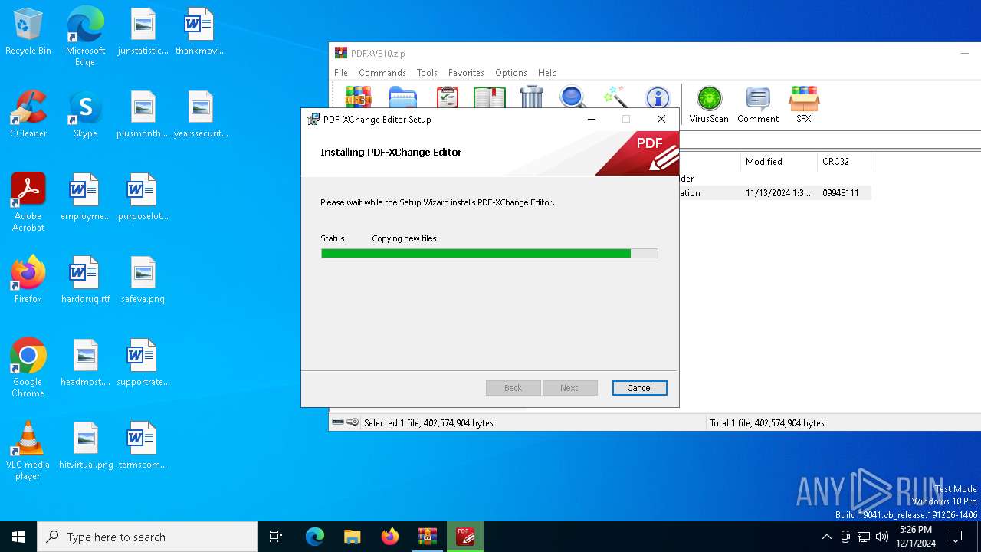Sort by CRC32 column in WinRAR
Image resolution: width=981 pixels, height=552 pixels.
(843, 162)
